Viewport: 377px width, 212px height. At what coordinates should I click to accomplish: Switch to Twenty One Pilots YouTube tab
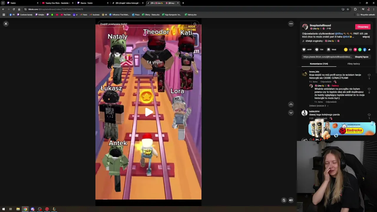[57, 3]
